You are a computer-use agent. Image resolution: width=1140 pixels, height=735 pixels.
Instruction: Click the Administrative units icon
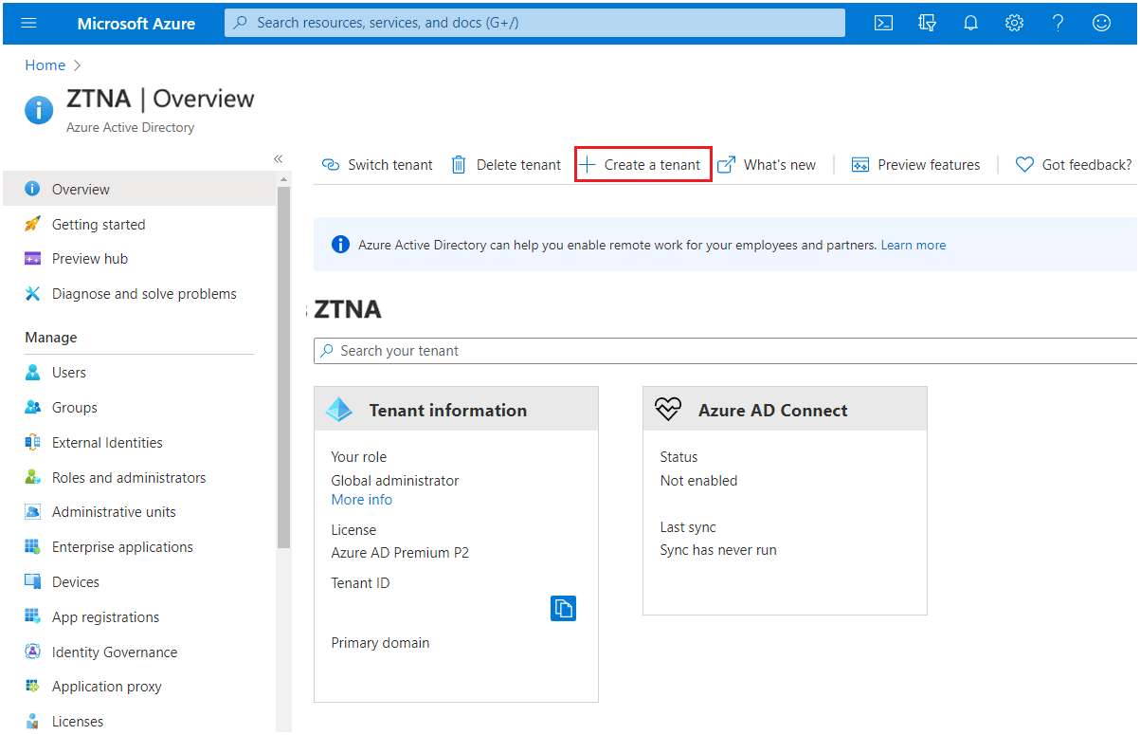33,512
